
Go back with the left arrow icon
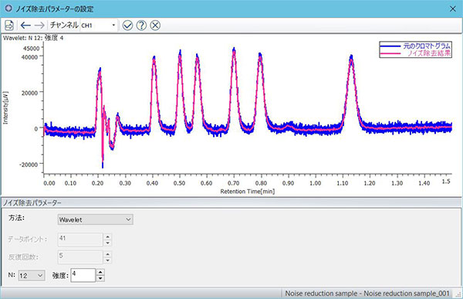25,25
